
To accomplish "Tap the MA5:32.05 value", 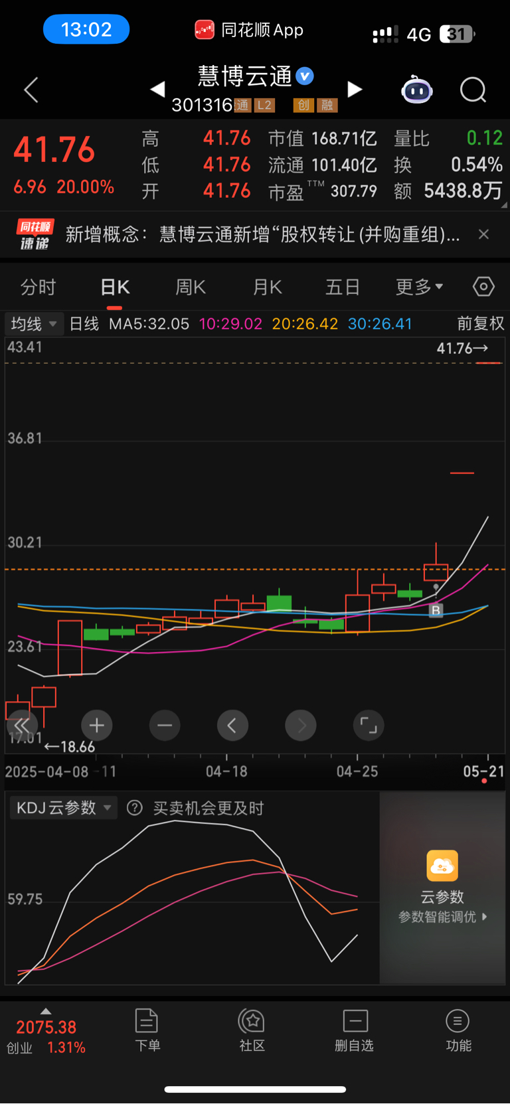I will coord(149,324).
